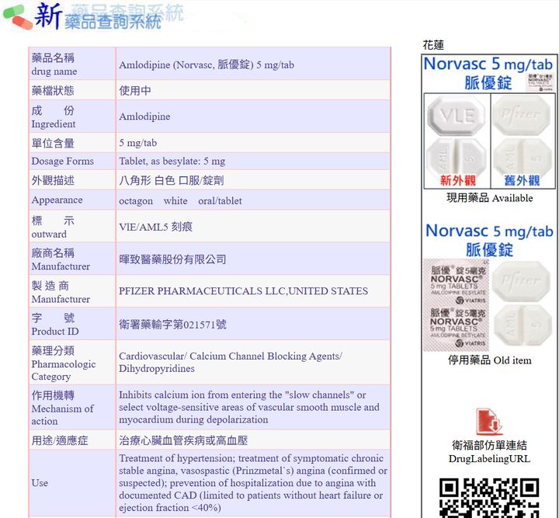Click the 藥理分類 Pharmacologic Category label

pyautogui.click(x=64, y=363)
